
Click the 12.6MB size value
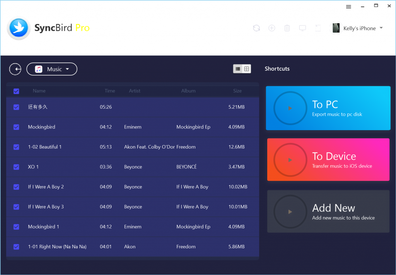[236, 147]
